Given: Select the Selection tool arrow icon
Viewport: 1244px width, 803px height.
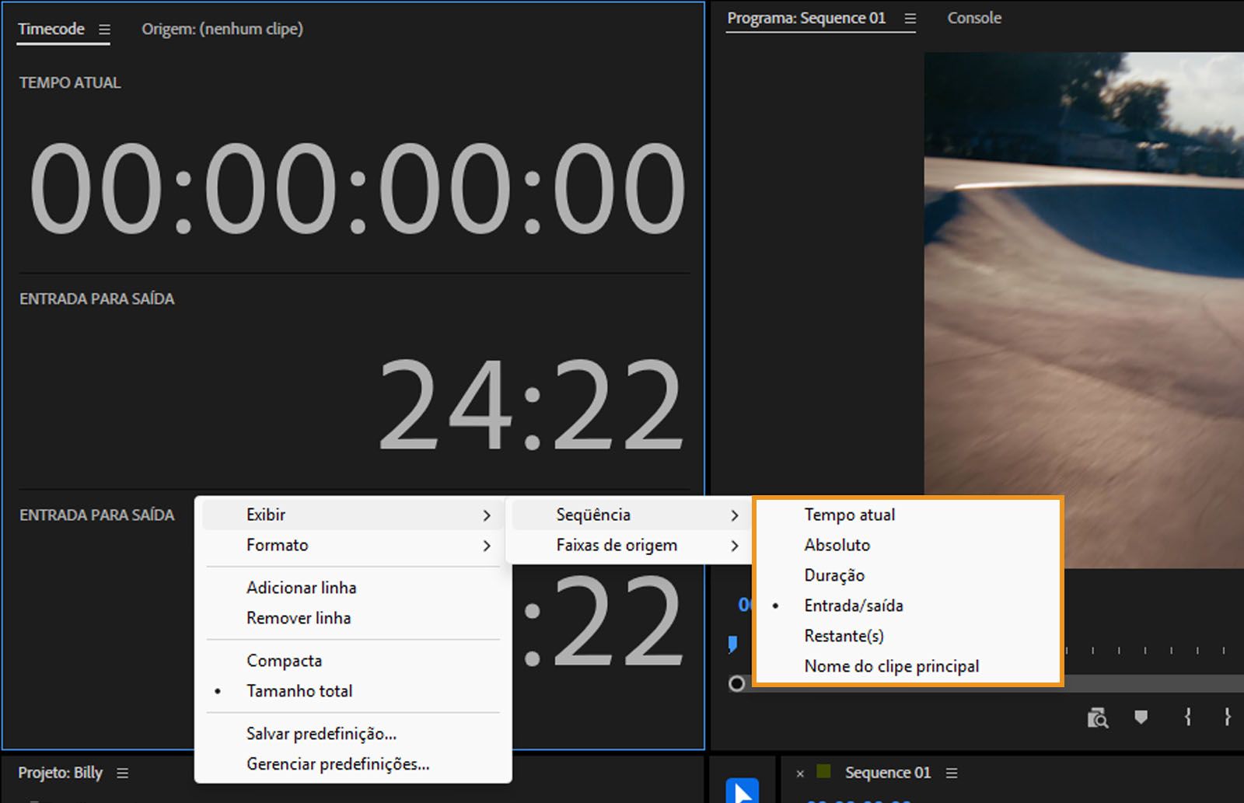Looking at the screenshot, I should 743,789.
